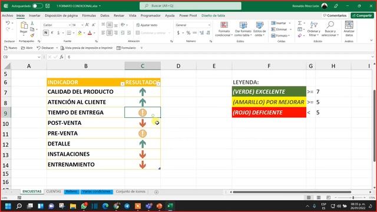This screenshot has height=212, width=377.
Task: Click the Formulario button
Action: [x=126, y=48]
